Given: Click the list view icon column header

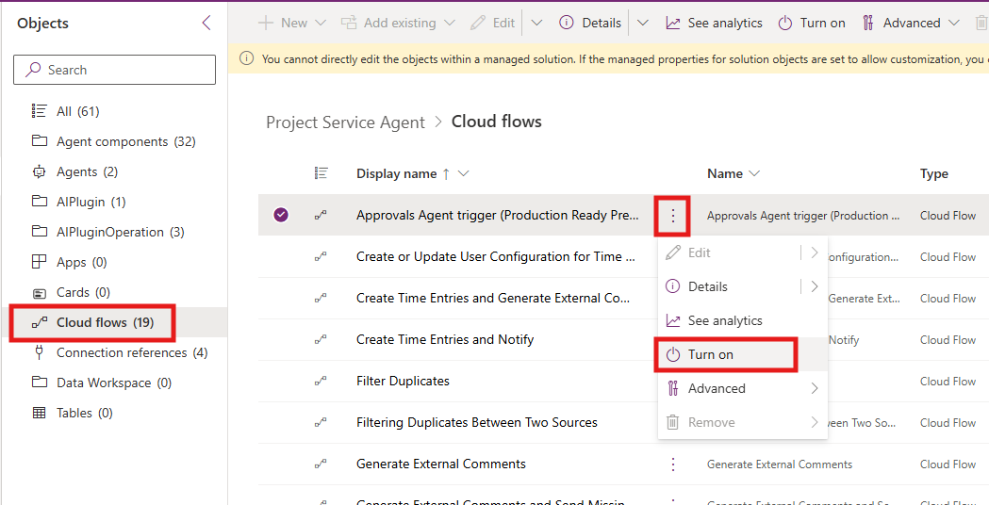Looking at the screenshot, I should [x=321, y=173].
